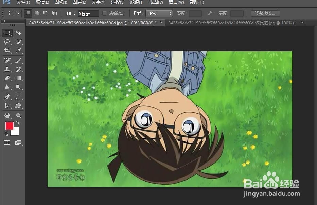
Task: Choose Subtract from Selection mode
Action: click(x=46, y=13)
